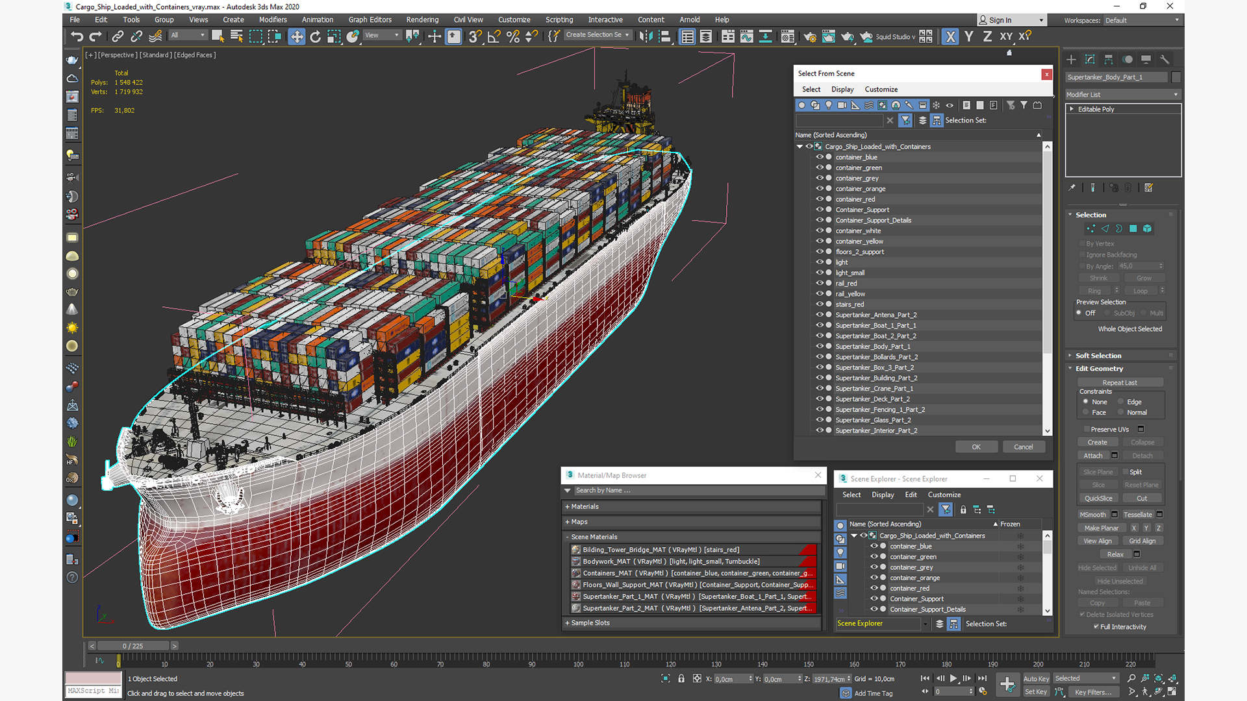The width and height of the screenshot is (1247, 701).
Task: Open the Customize menu in Scene Explorer
Action: pyautogui.click(x=944, y=495)
